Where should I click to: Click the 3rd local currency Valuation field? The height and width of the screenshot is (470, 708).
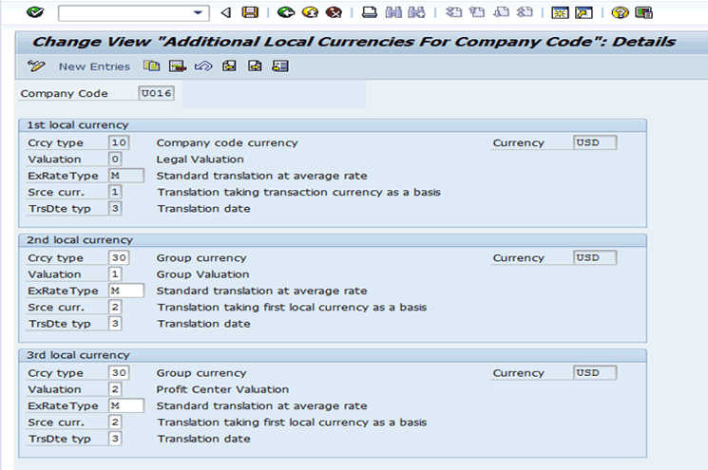(115, 389)
